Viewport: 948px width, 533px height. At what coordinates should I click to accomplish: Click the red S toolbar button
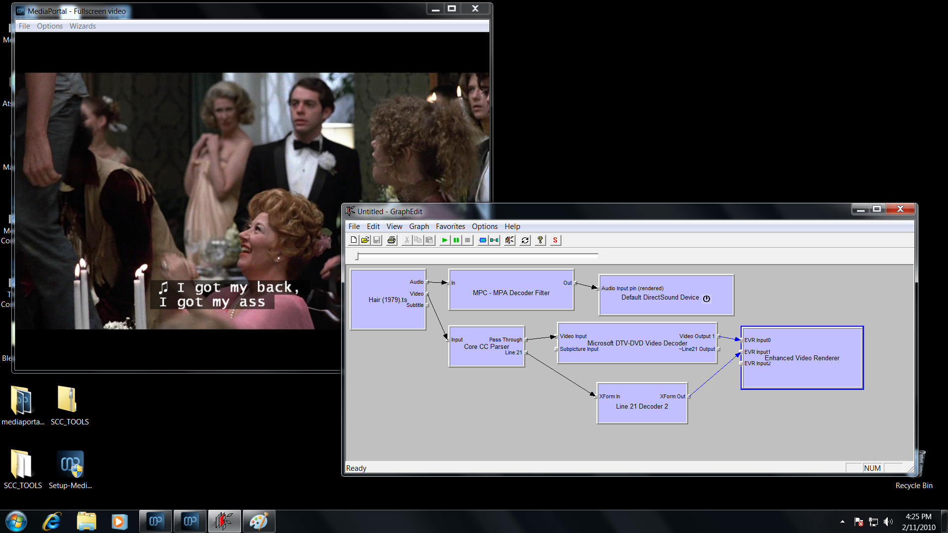(x=555, y=240)
